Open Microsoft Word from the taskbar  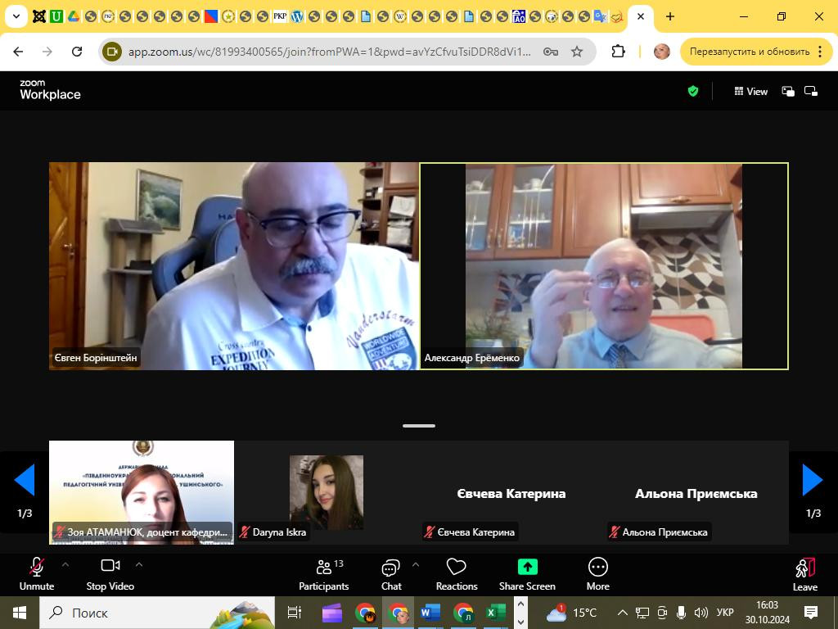pyautogui.click(x=430, y=613)
